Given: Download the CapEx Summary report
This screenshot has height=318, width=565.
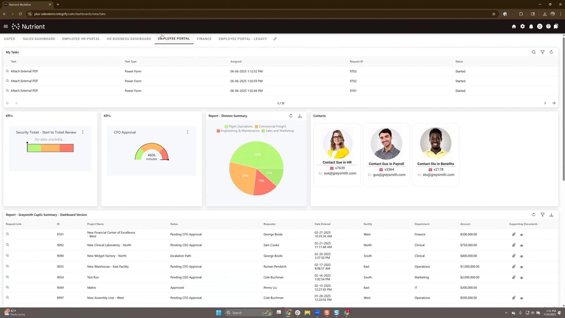Looking at the screenshot, I should [x=551, y=215].
